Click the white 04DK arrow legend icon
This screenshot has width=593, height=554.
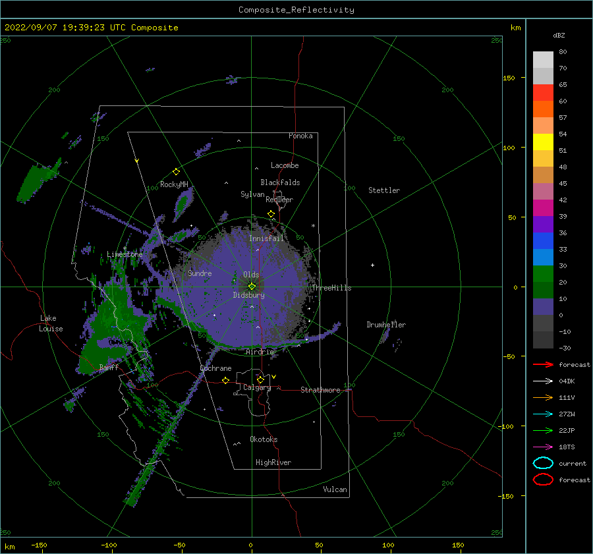(543, 381)
